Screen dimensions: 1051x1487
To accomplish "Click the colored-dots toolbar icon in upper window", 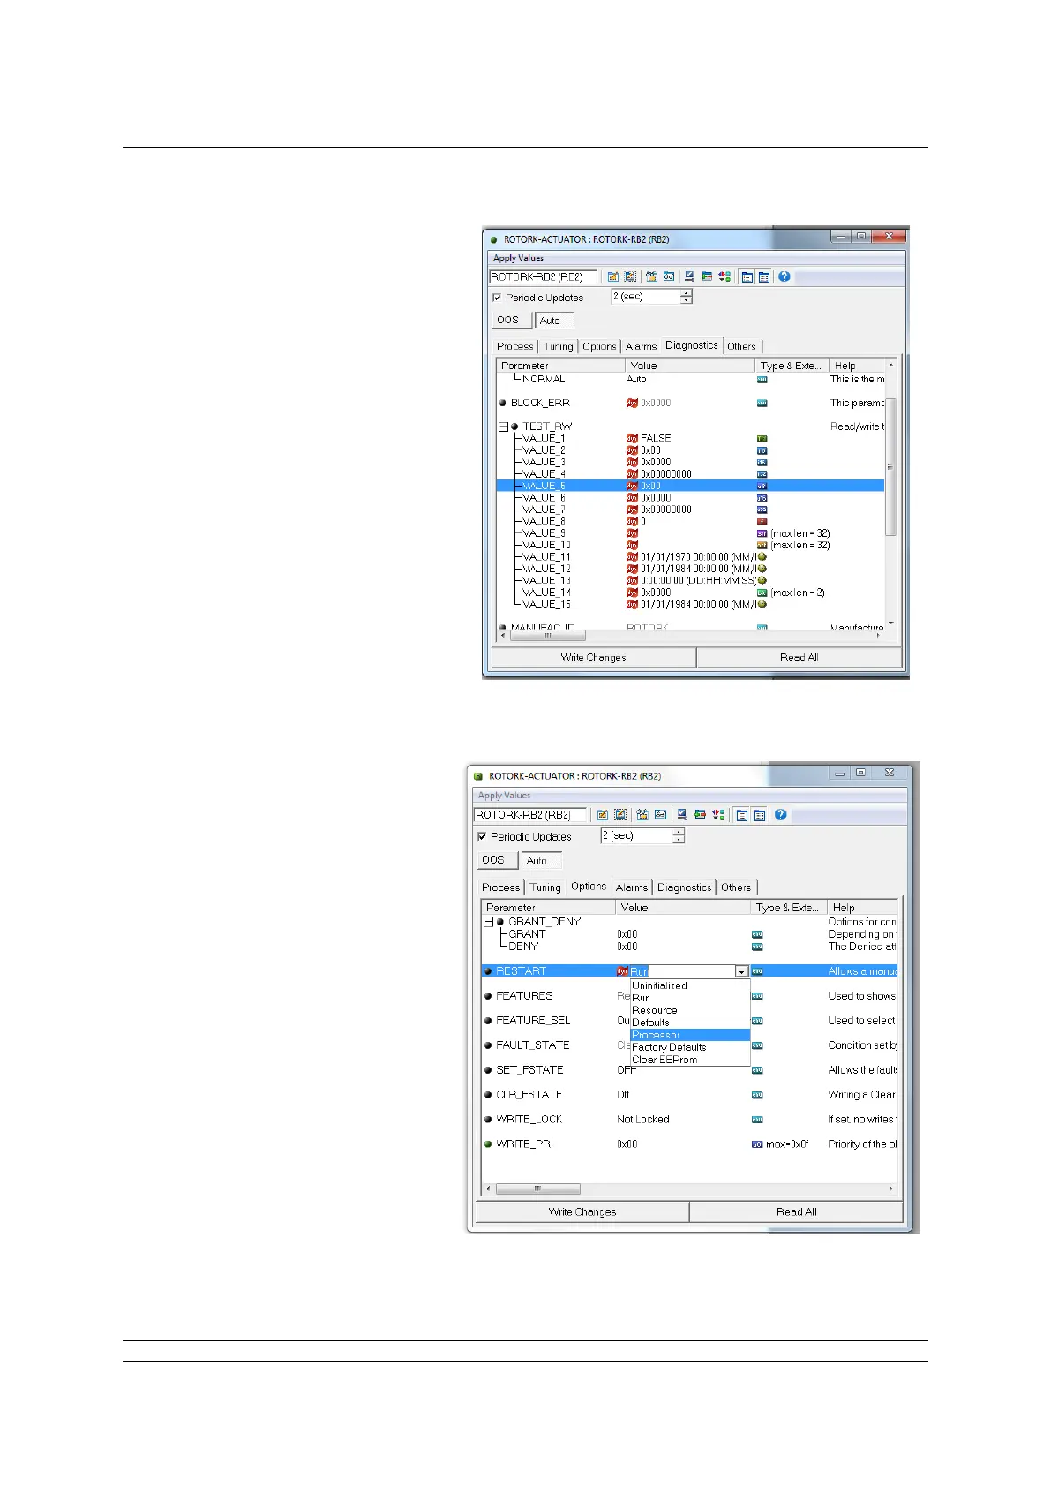I will pyautogui.click(x=724, y=276).
